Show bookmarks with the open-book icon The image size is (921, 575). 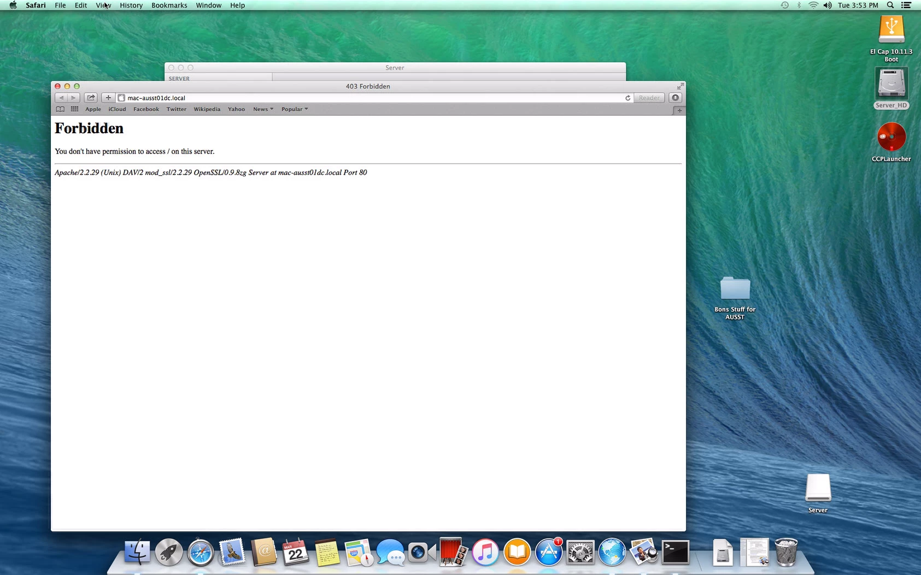coord(60,109)
